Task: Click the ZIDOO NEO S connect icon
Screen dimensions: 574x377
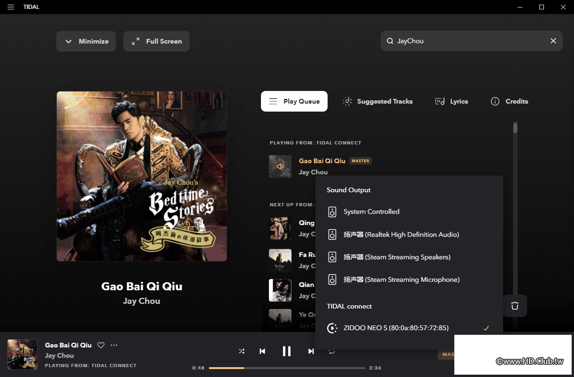Action: [332, 328]
